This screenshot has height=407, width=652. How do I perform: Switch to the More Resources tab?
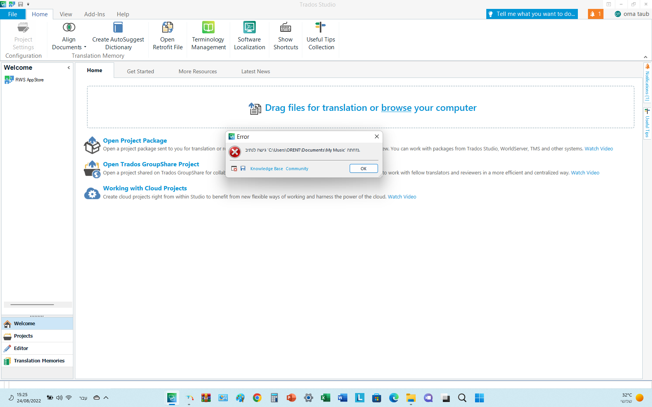coord(198,71)
